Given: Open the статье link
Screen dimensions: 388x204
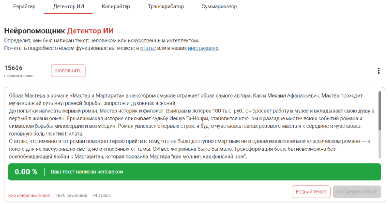Looking at the screenshot, I should click(x=148, y=48).
